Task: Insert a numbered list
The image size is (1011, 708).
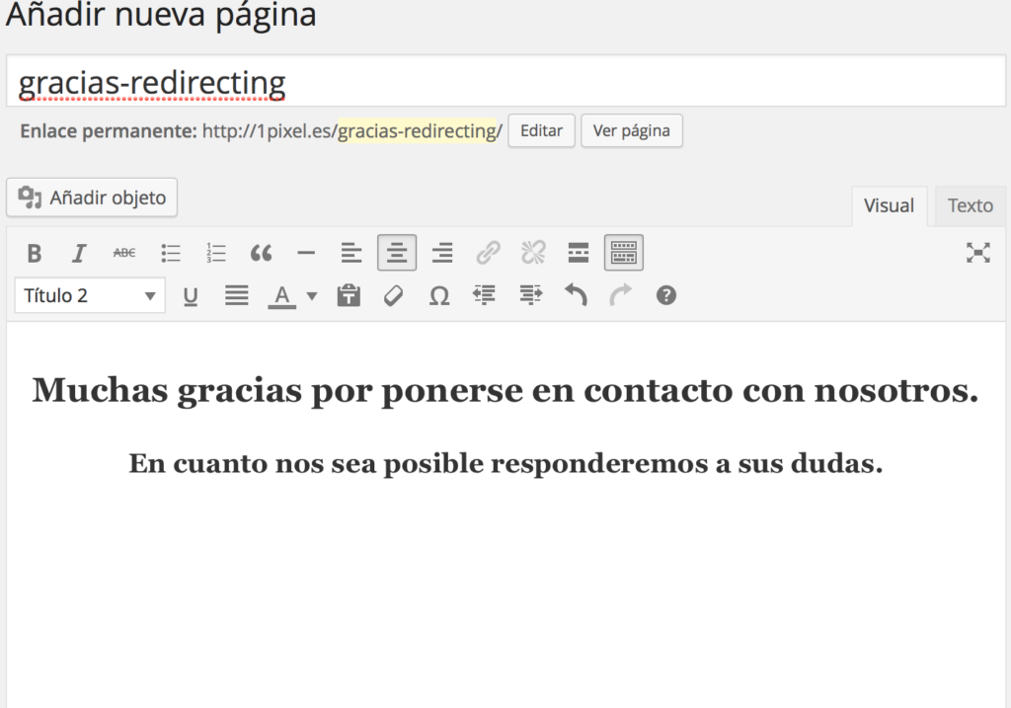Action: point(216,253)
